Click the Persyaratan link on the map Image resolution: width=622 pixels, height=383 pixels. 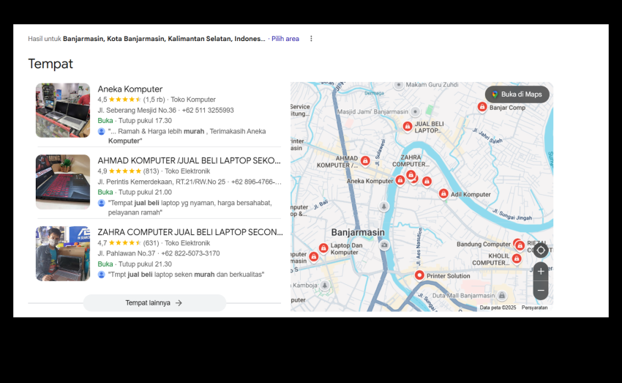534,308
